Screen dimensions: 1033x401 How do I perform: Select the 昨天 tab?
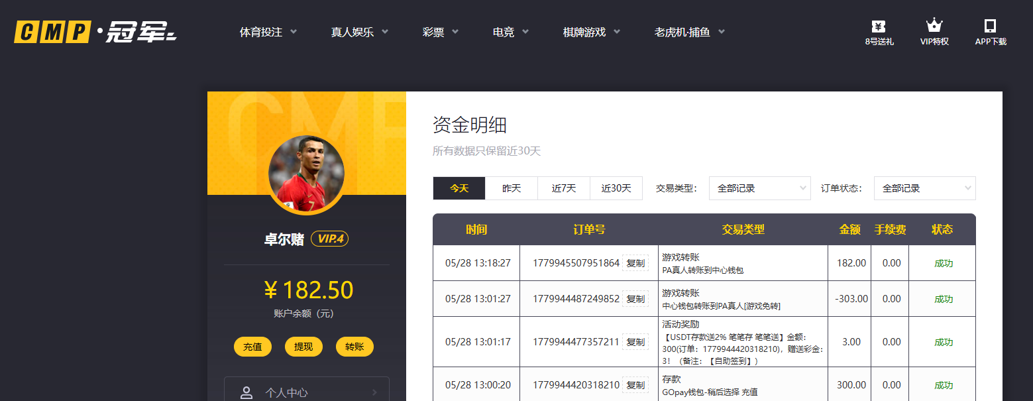[512, 188]
